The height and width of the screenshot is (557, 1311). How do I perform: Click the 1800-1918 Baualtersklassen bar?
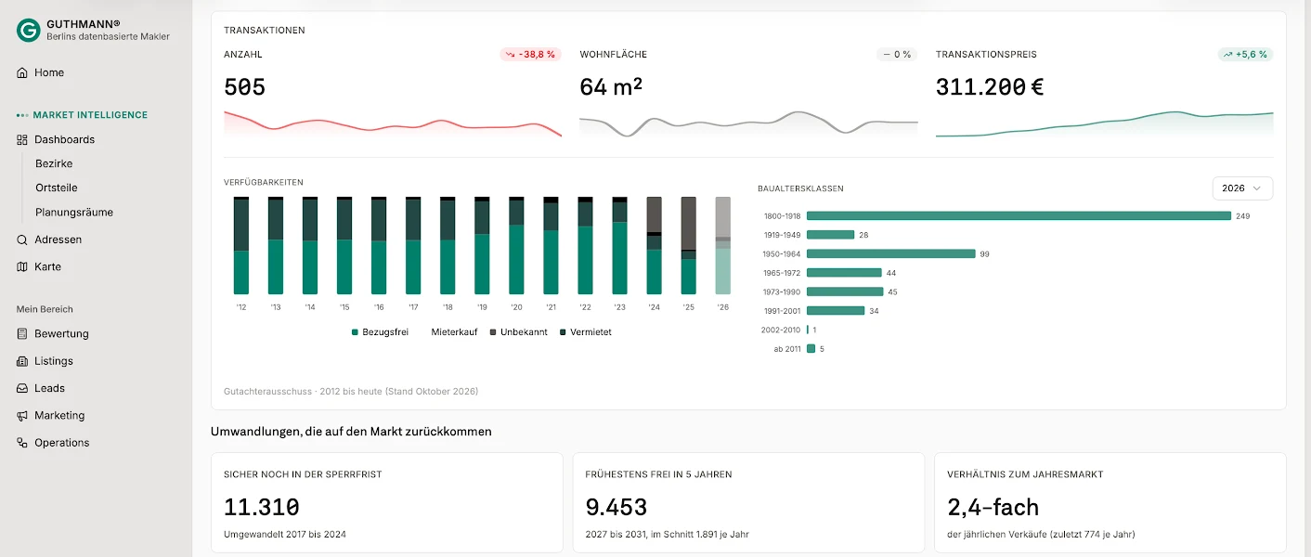click(1019, 215)
